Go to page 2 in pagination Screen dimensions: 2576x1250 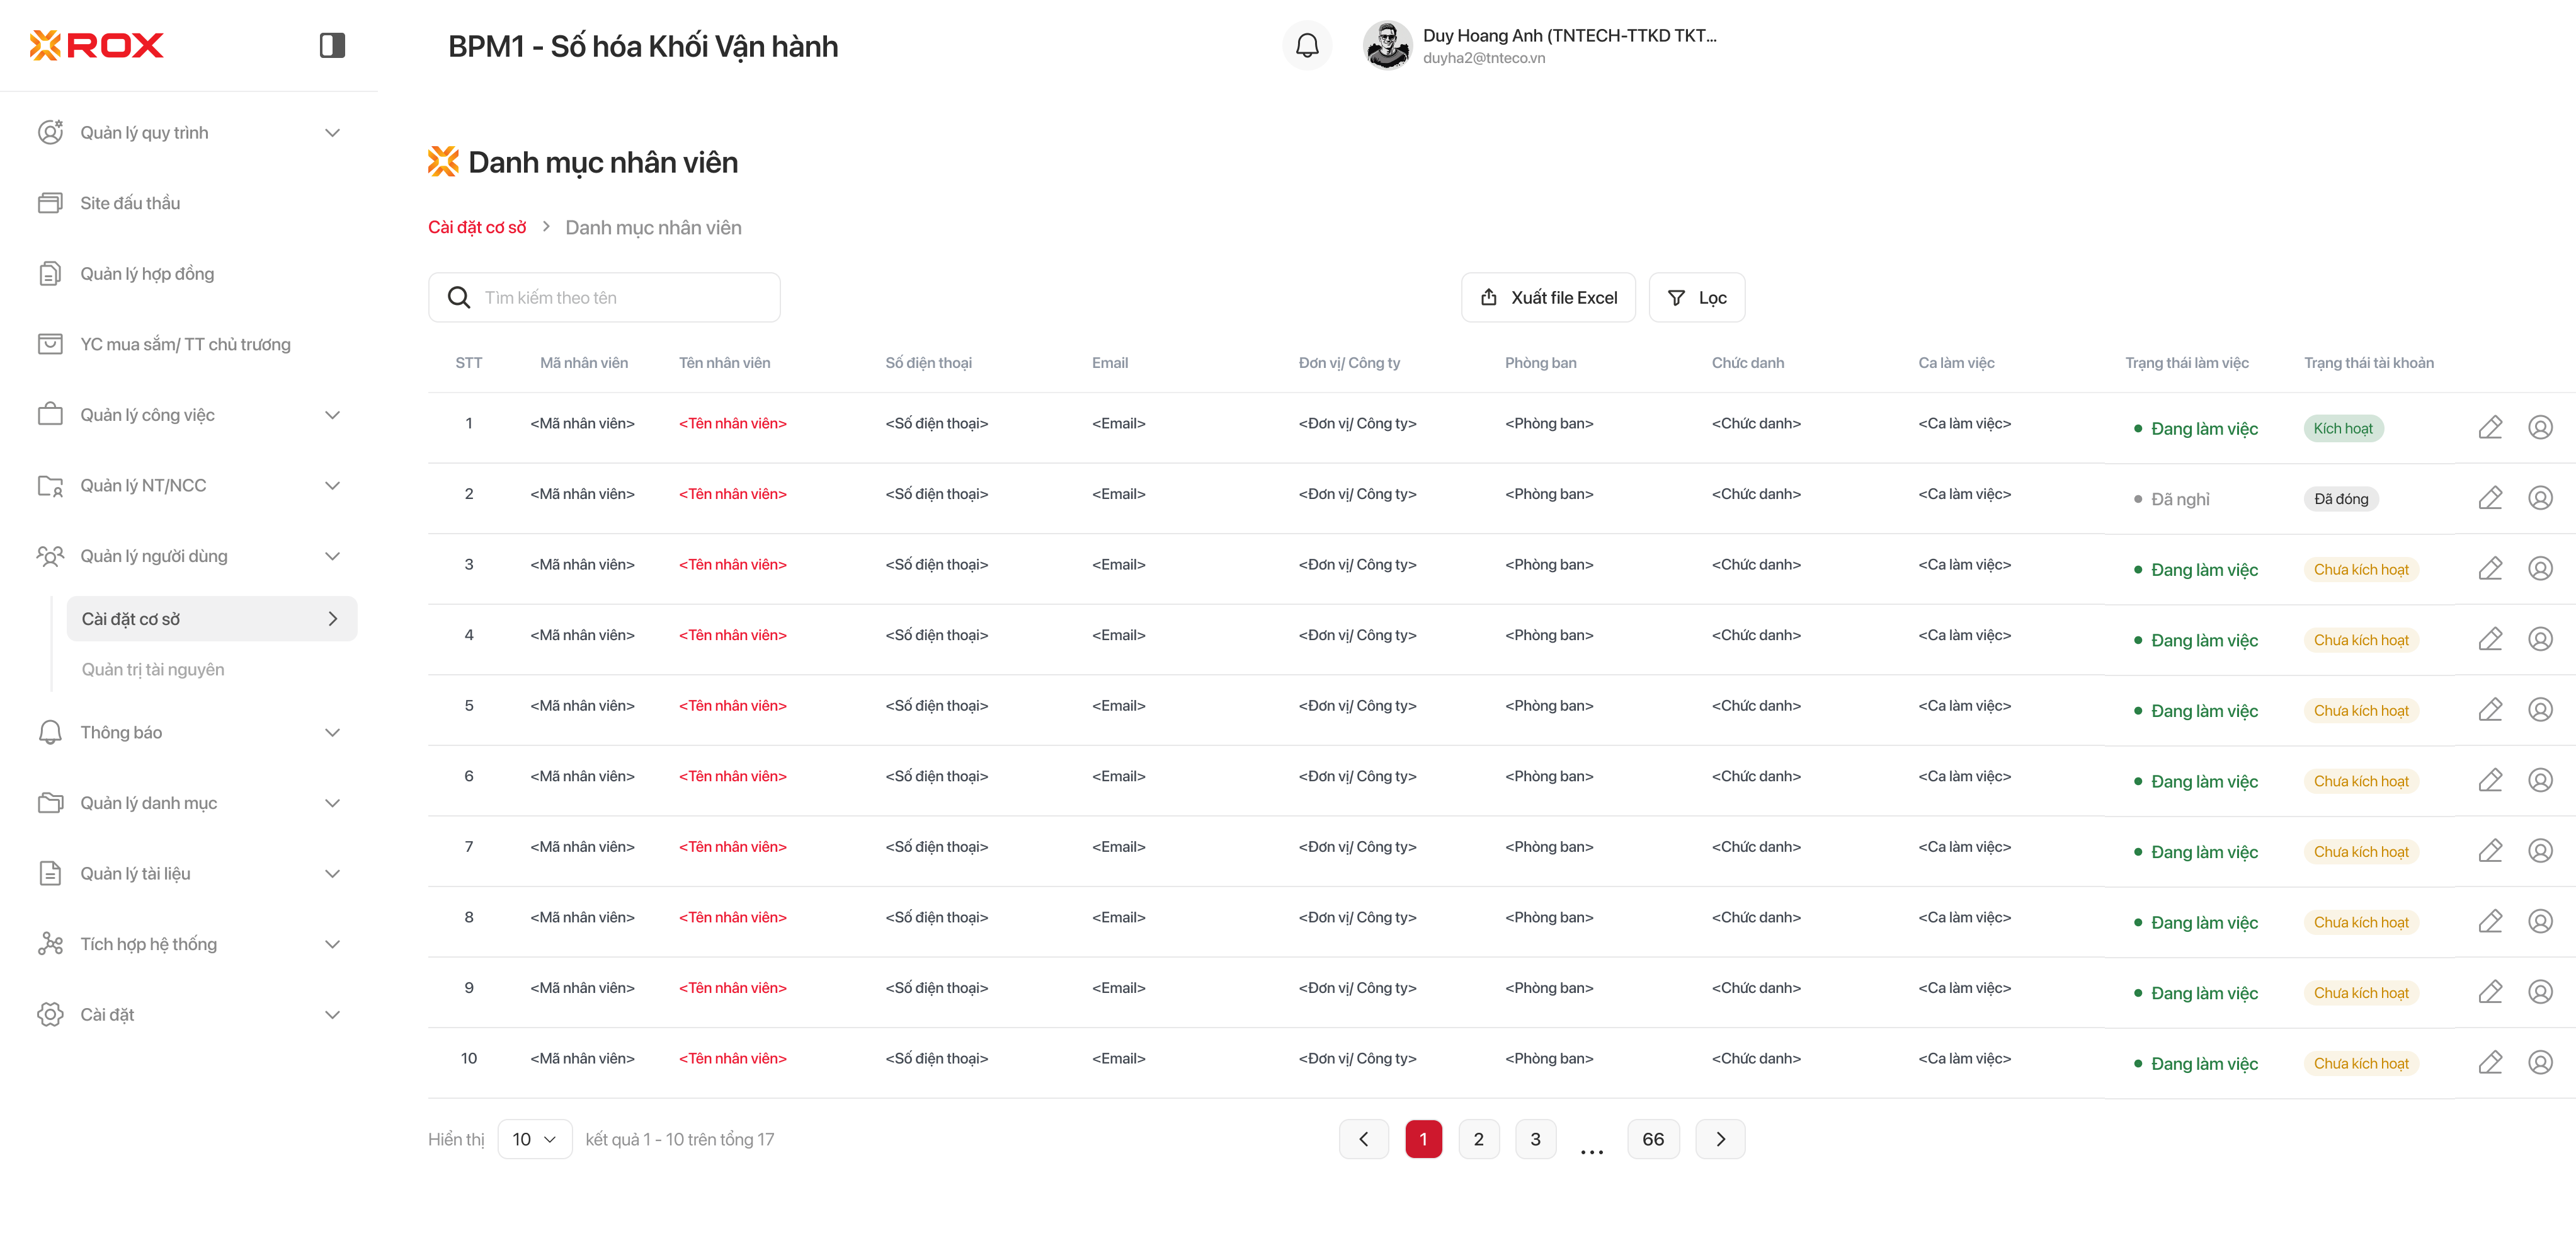1478,1139
